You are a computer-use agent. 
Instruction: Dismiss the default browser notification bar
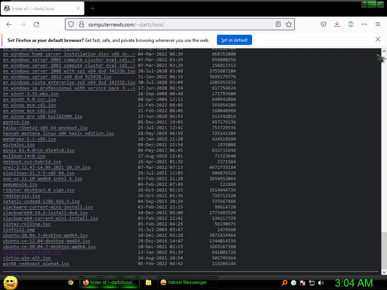378,39
